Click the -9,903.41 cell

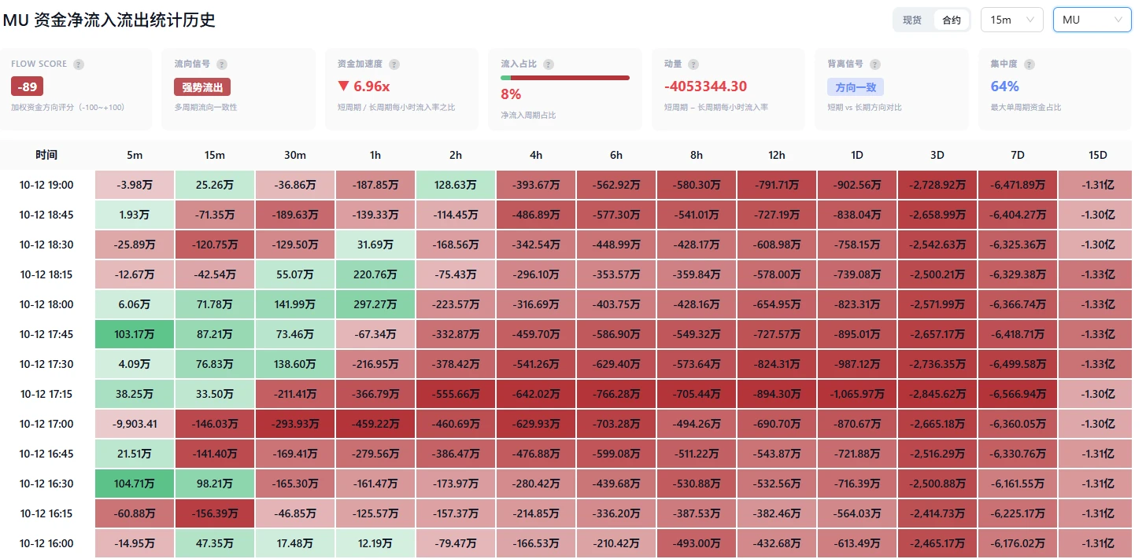click(135, 424)
